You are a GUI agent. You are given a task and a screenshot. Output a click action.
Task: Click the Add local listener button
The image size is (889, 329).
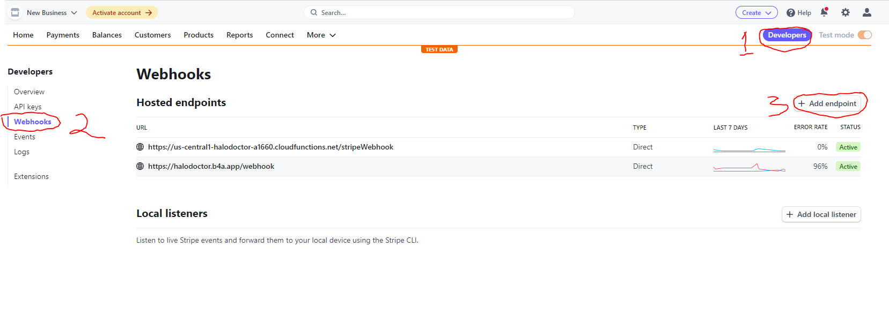pyautogui.click(x=821, y=214)
